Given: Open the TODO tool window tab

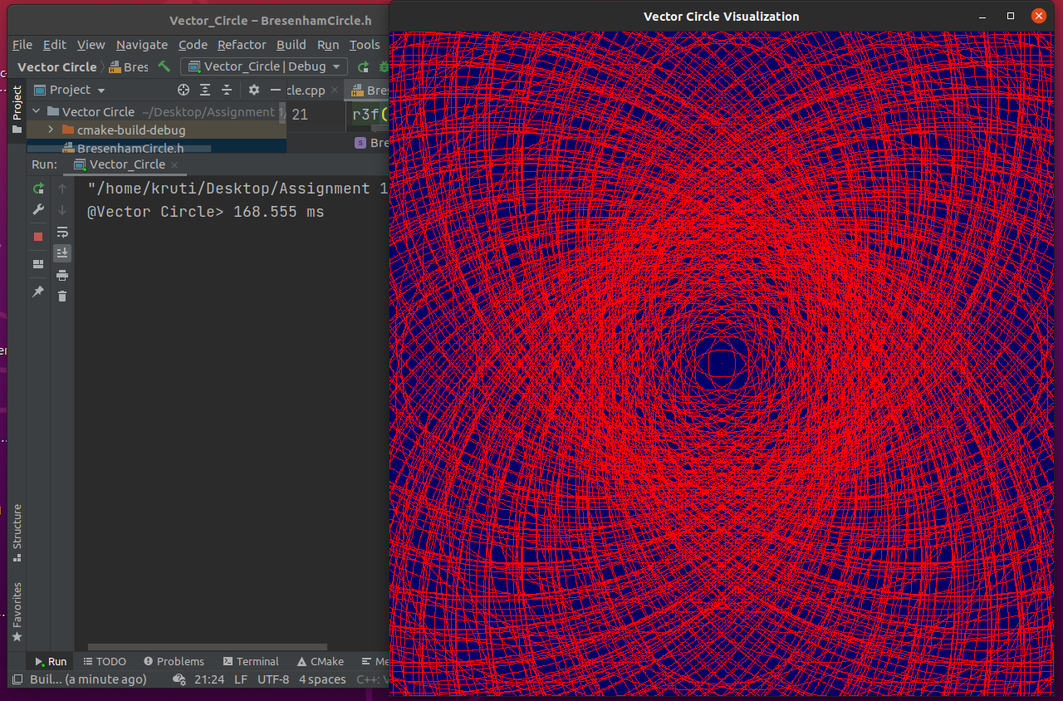Looking at the screenshot, I should tap(104, 661).
